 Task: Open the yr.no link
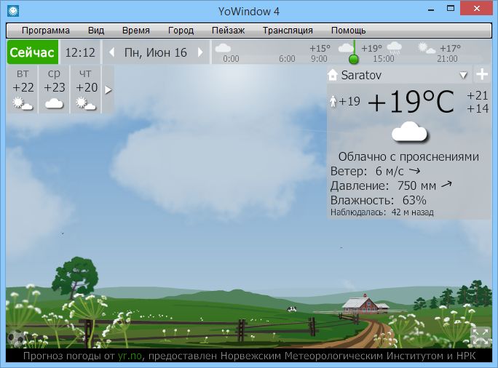pyautogui.click(x=130, y=356)
